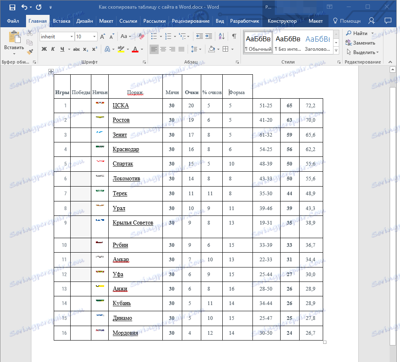Open the Share user icon
This screenshot has width=400, height=362.
371,21
